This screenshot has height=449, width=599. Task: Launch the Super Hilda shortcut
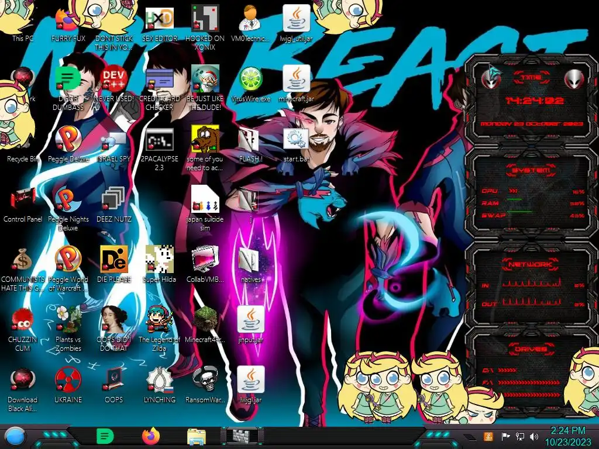coord(159,259)
